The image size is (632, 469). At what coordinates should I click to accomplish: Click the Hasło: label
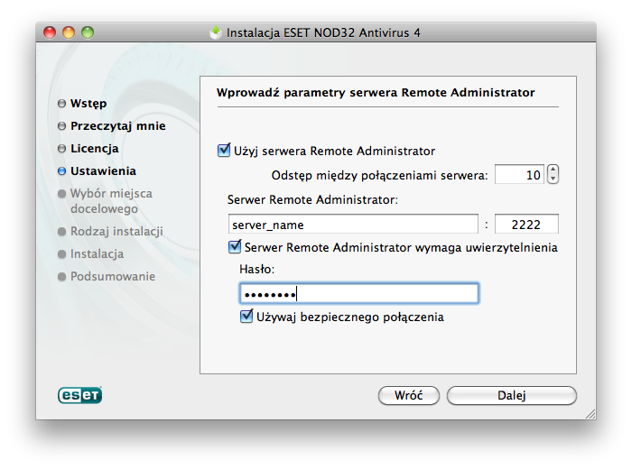point(256,269)
